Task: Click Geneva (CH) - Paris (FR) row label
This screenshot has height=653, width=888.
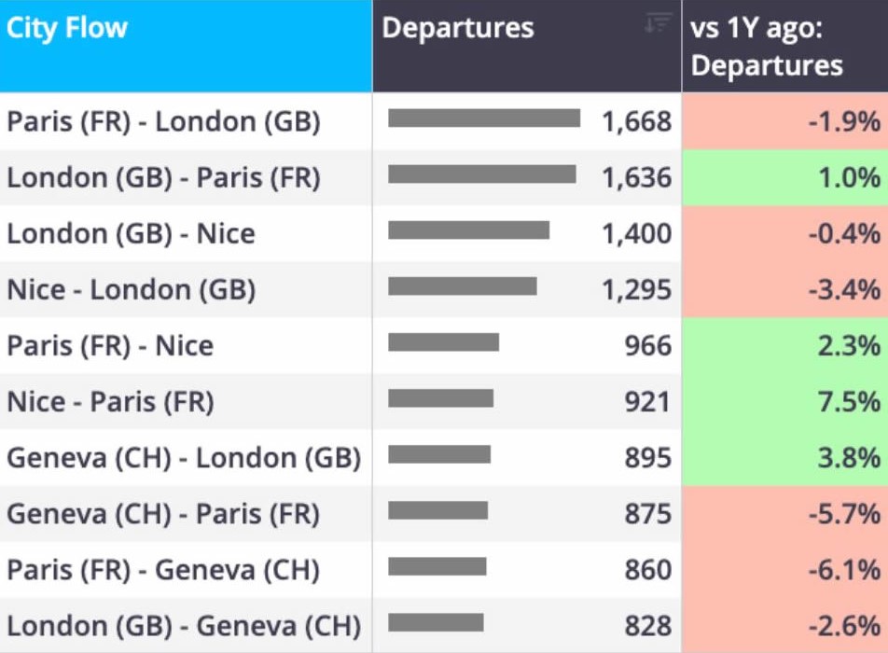Action: point(163,514)
